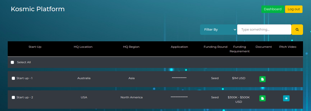This screenshot has width=311, height=111.
Task: Click the 'Asia' region cell
Action: point(131,78)
